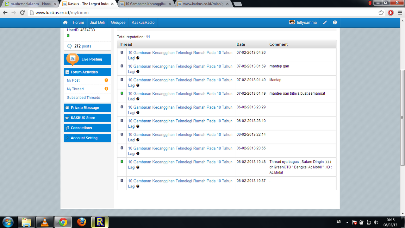Click the info icon of 19:48 thread row

tap(138, 167)
